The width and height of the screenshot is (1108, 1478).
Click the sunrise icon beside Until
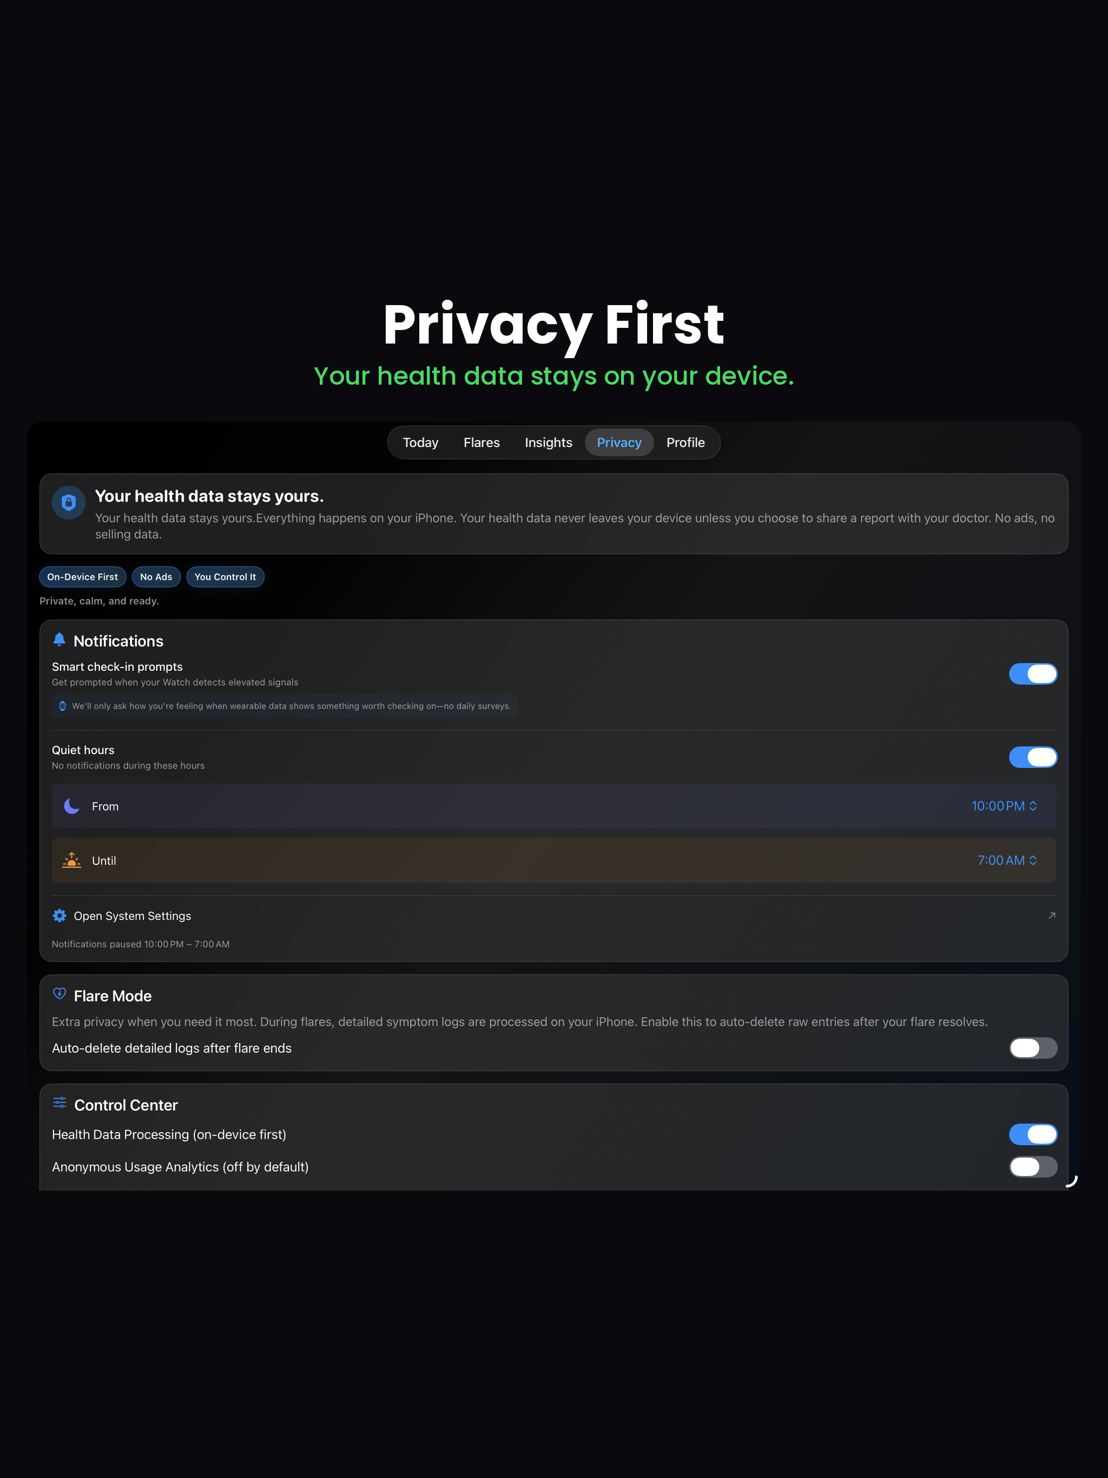click(71, 860)
